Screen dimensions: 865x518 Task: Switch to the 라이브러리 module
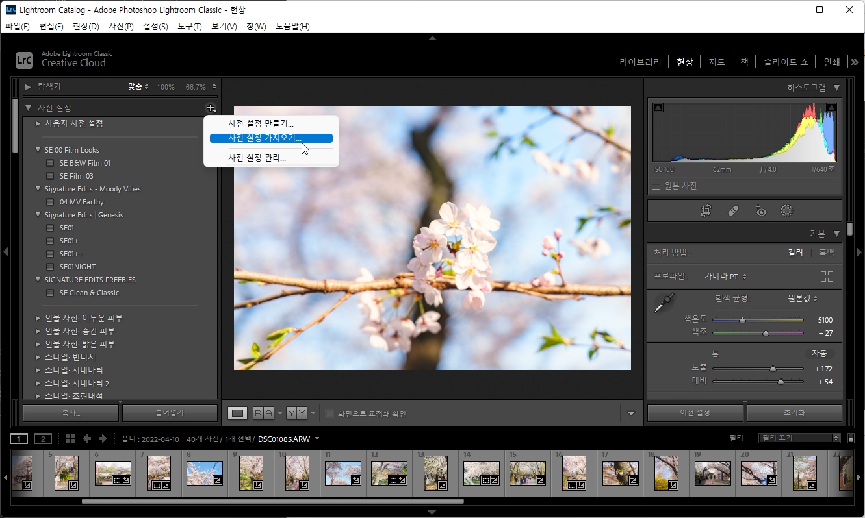640,62
